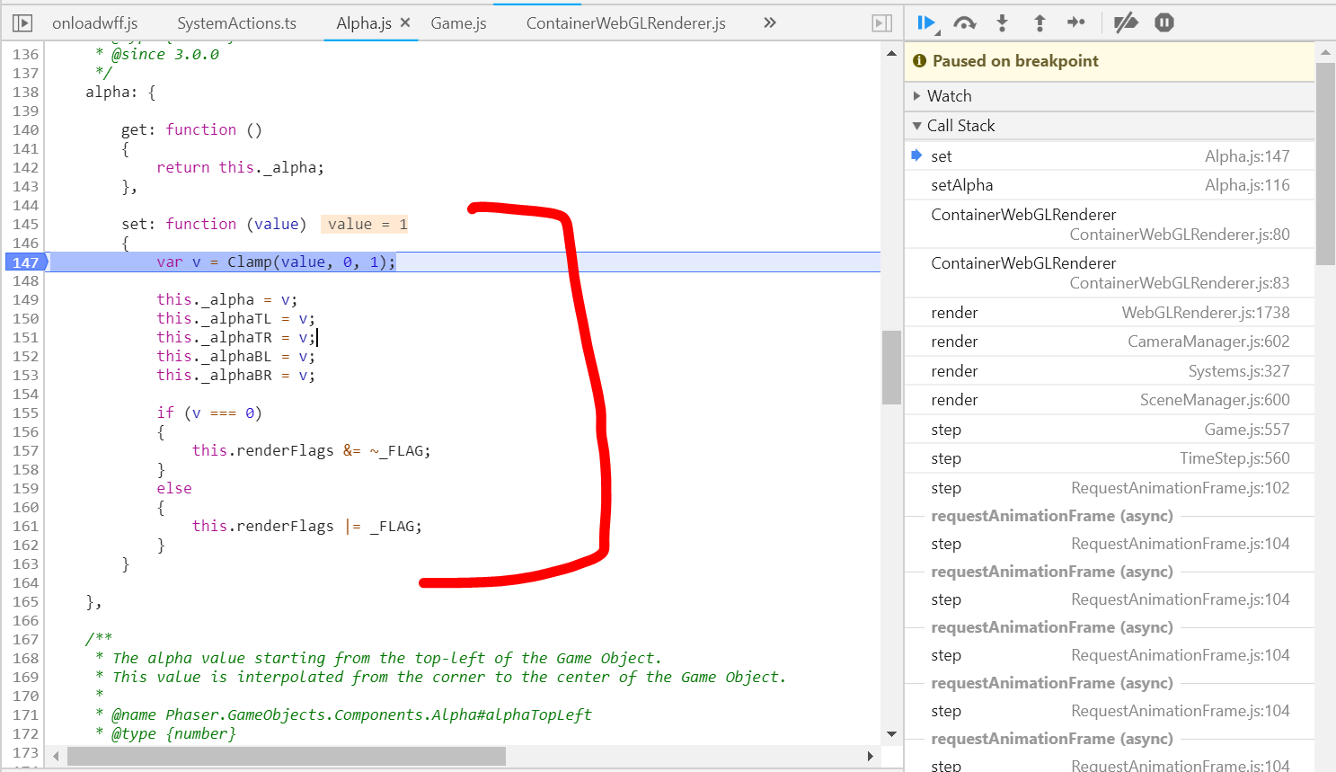Step out of the current function
Viewport: 1336px width, 772px height.
click(1039, 22)
